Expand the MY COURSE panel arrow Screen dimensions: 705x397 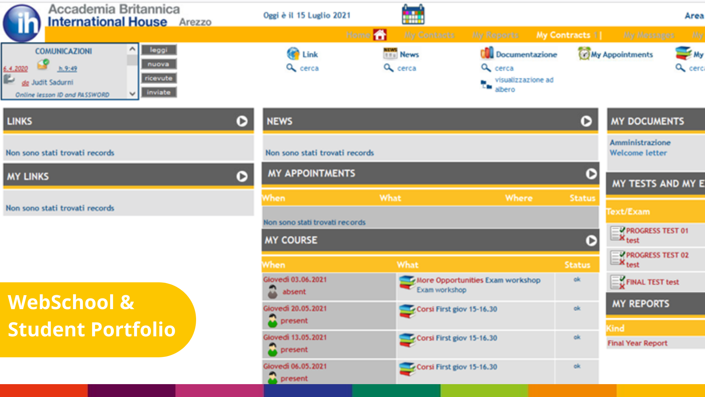(x=591, y=240)
